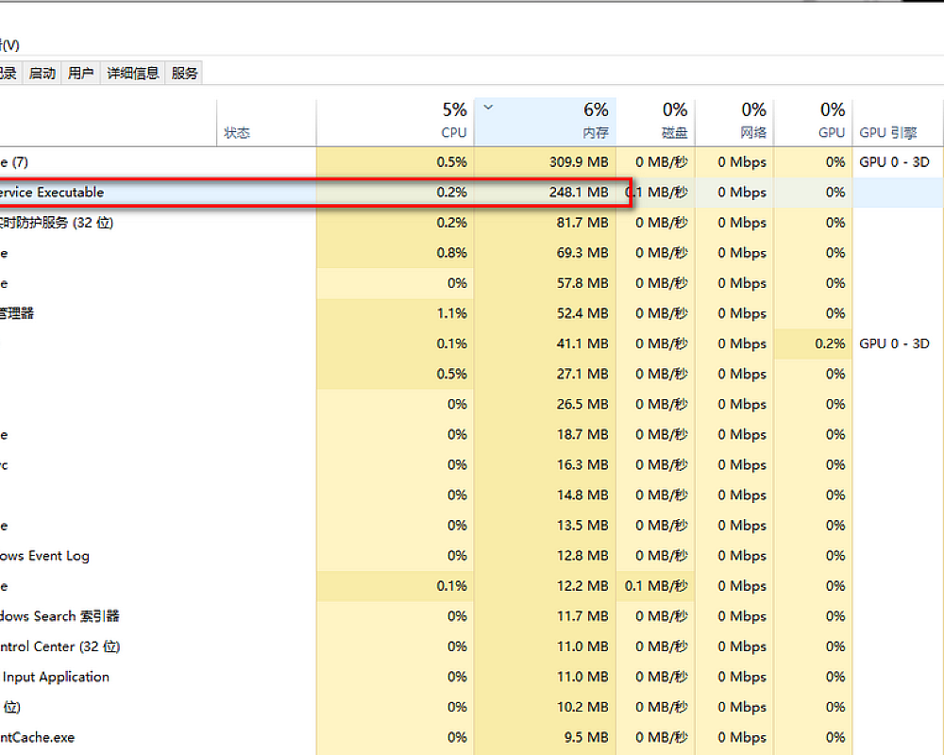Open the 查看(V) menu
Viewport: 944px width, 755px height.
click(x=9, y=44)
